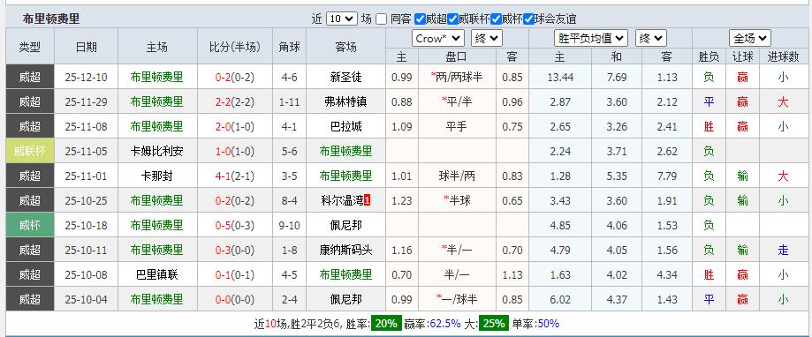Uncheck the 球会友谊 filter checkbox
This screenshot has height=337, width=812.
click(528, 19)
